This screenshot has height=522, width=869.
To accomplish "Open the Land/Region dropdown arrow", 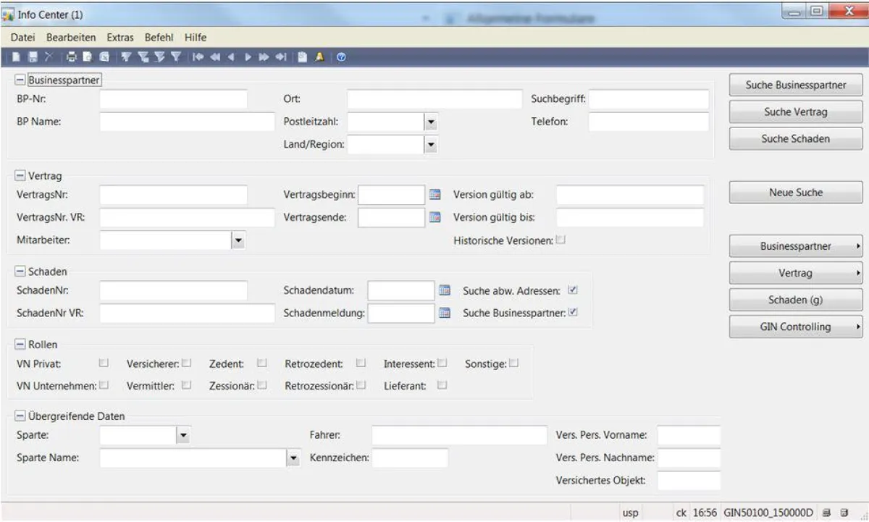I will pyautogui.click(x=431, y=144).
